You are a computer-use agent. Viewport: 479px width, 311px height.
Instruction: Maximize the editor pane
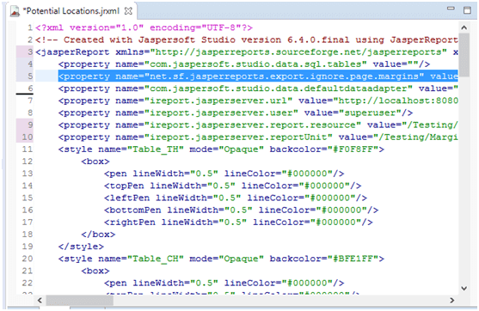click(467, 10)
